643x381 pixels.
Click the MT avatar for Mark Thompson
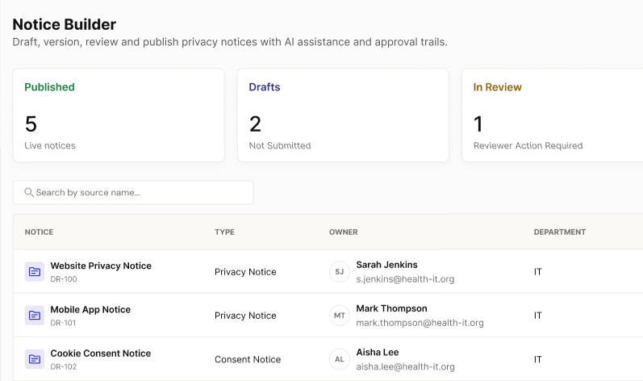pos(340,316)
